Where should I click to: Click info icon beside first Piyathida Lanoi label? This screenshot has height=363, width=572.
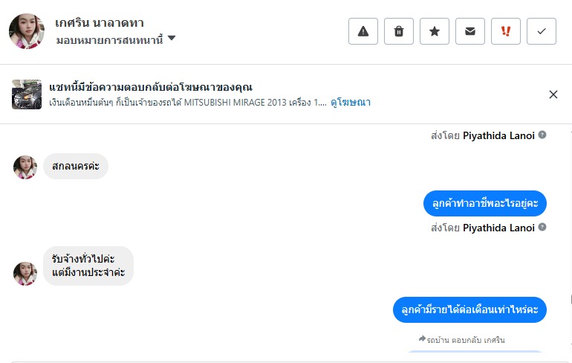point(542,135)
